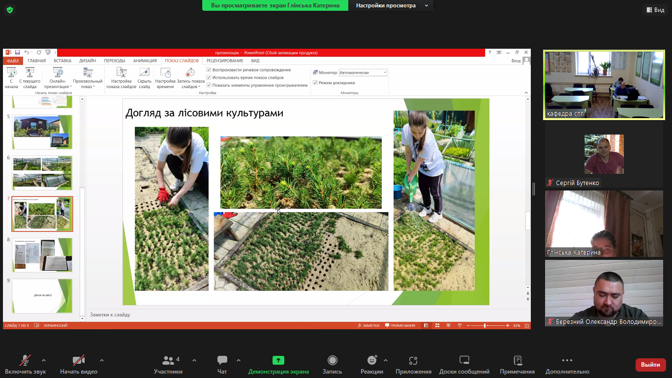Select slide 8 thumbnail in panel
The height and width of the screenshot is (378, 672).
(42, 255)
